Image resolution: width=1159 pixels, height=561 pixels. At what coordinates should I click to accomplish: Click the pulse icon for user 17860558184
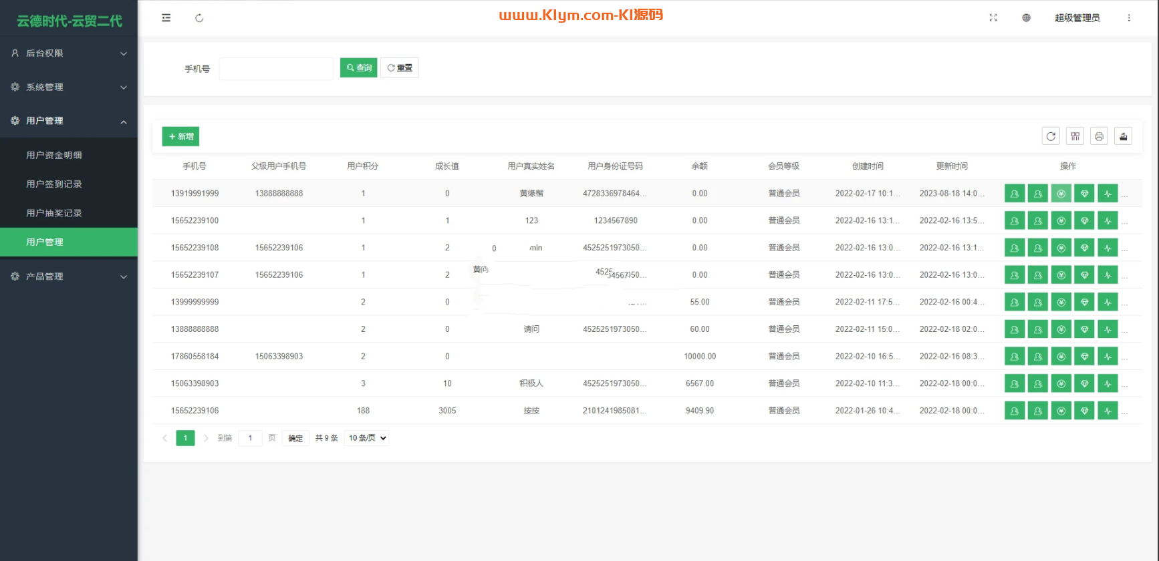pos(1108,357)
